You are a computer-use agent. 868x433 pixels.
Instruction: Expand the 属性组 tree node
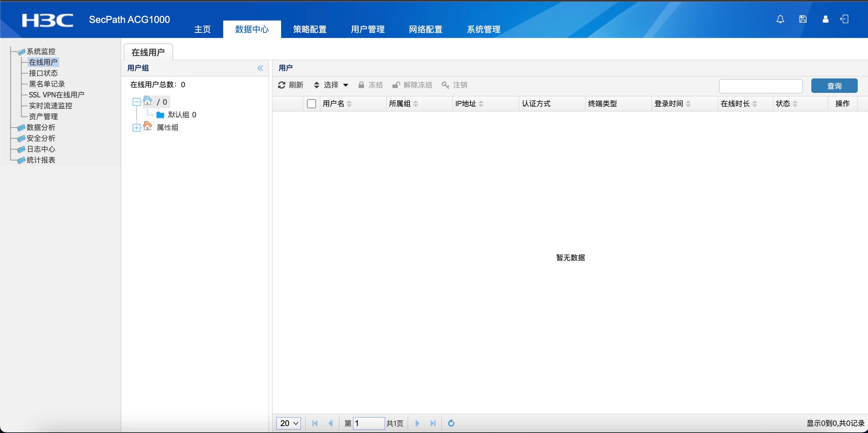[x=136, y=128]
